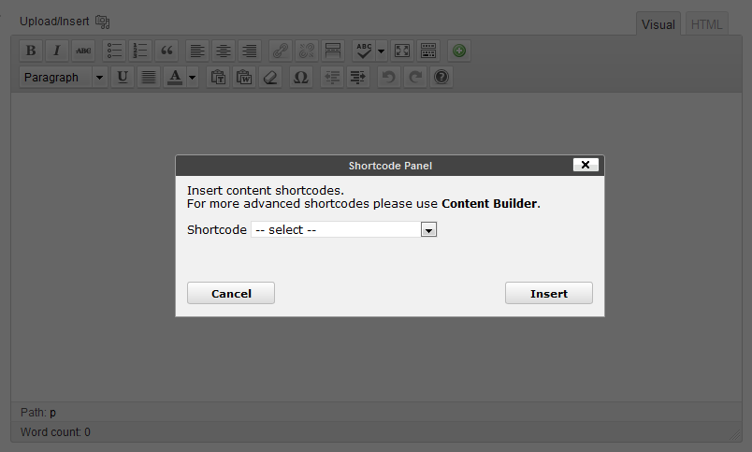Click the blockquote icon

pos(166,51)
